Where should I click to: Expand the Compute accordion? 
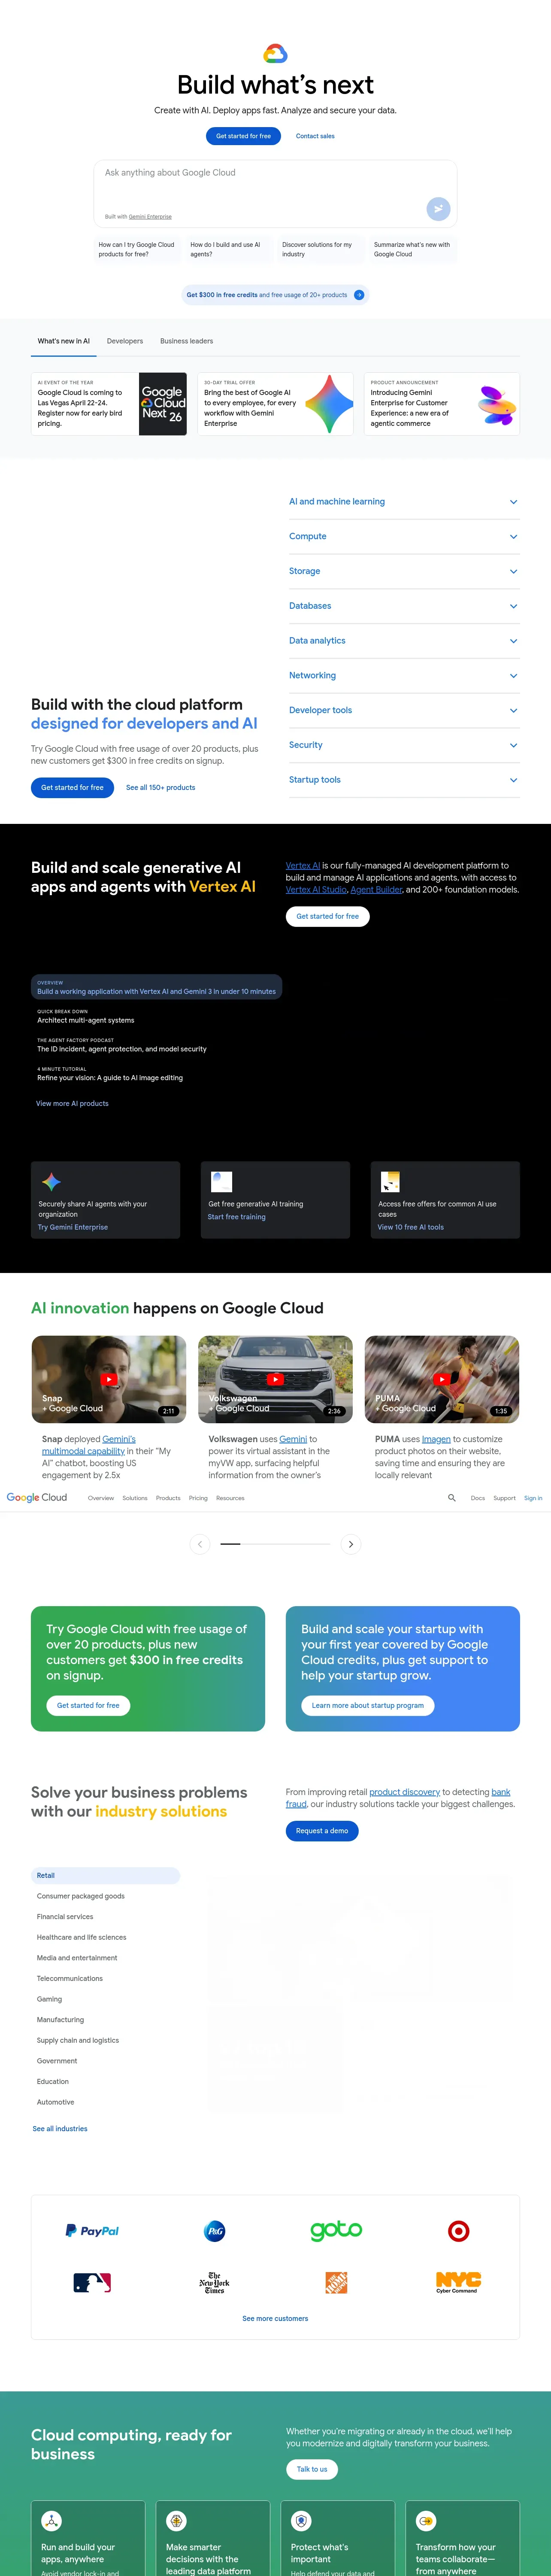coord(404,537)
